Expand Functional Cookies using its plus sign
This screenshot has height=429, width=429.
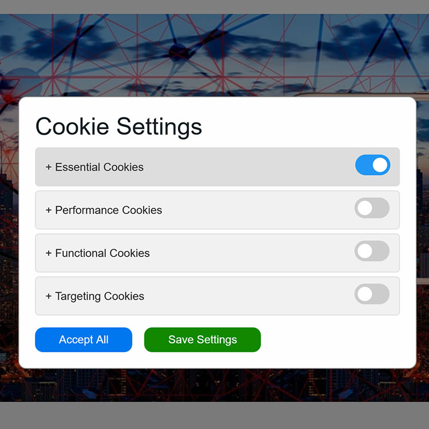[x=49, y=253]
